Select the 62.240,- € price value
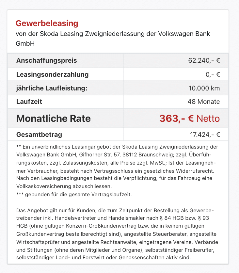 tap(204, 60)
